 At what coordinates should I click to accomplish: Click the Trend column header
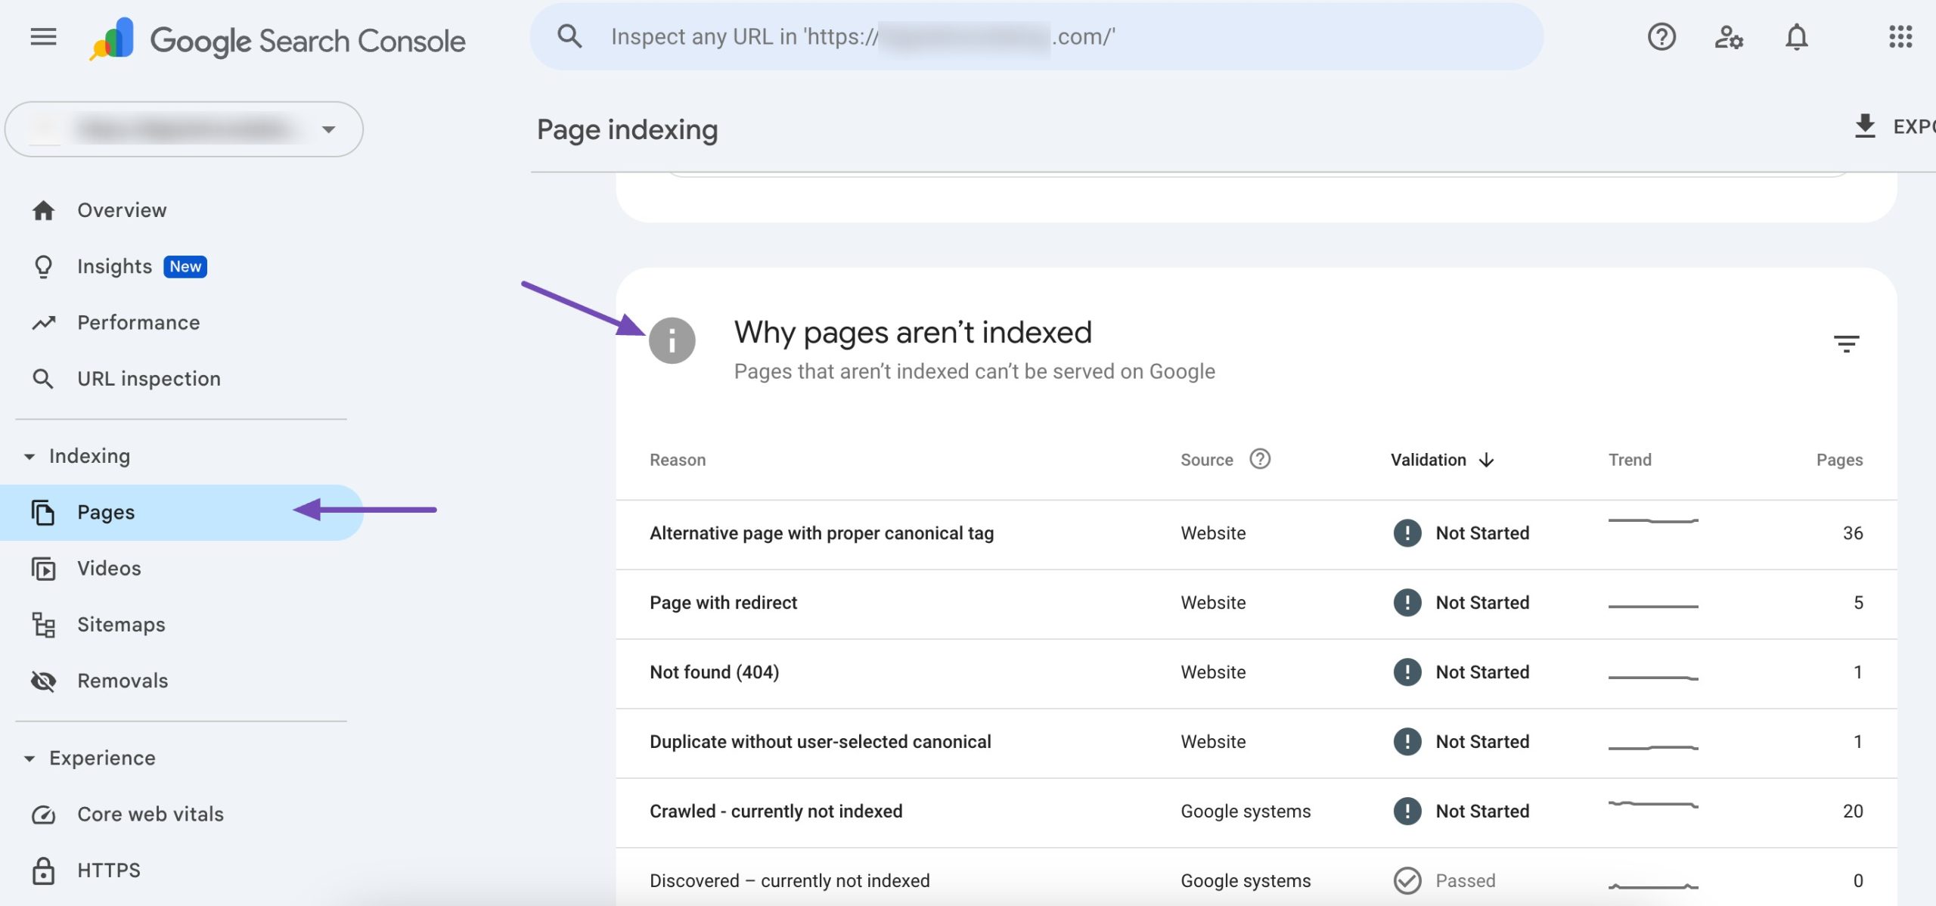click(x=1629, y=460)
